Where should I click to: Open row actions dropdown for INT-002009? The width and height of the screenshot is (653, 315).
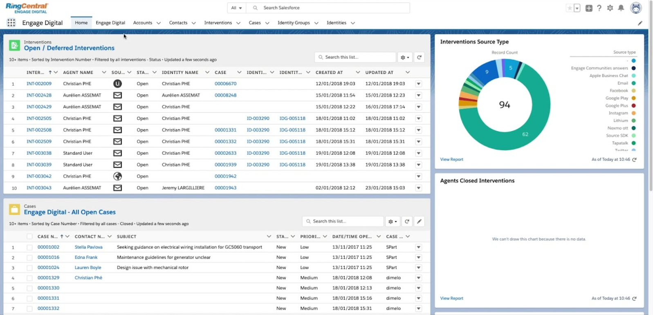pyautogui.click(x=418, y=84)
